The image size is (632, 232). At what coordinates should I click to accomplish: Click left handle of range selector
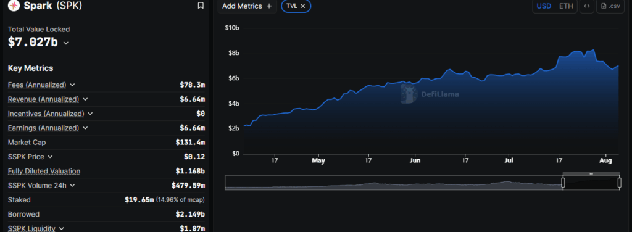(563, 183)
